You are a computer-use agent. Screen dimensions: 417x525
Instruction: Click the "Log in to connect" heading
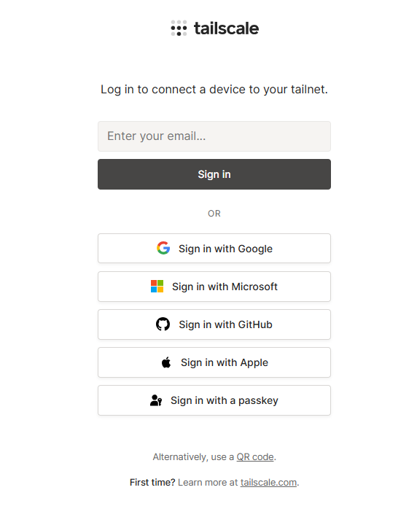(214, 90)
